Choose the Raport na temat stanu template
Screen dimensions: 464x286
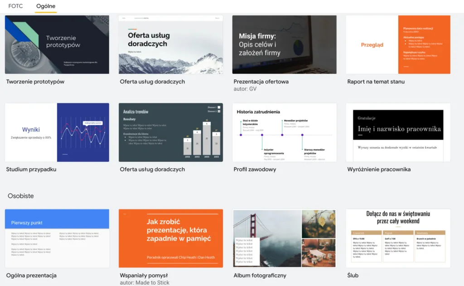398,44
